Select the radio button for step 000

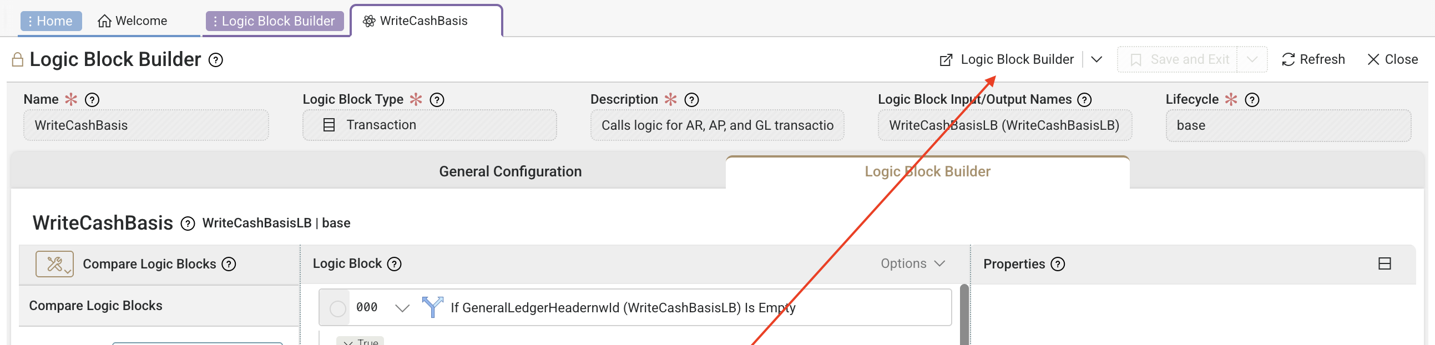(x=337, y=308)
